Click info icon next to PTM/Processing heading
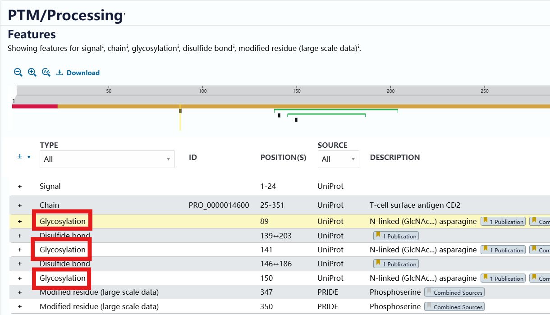550x315 pixels. (124, 14)
